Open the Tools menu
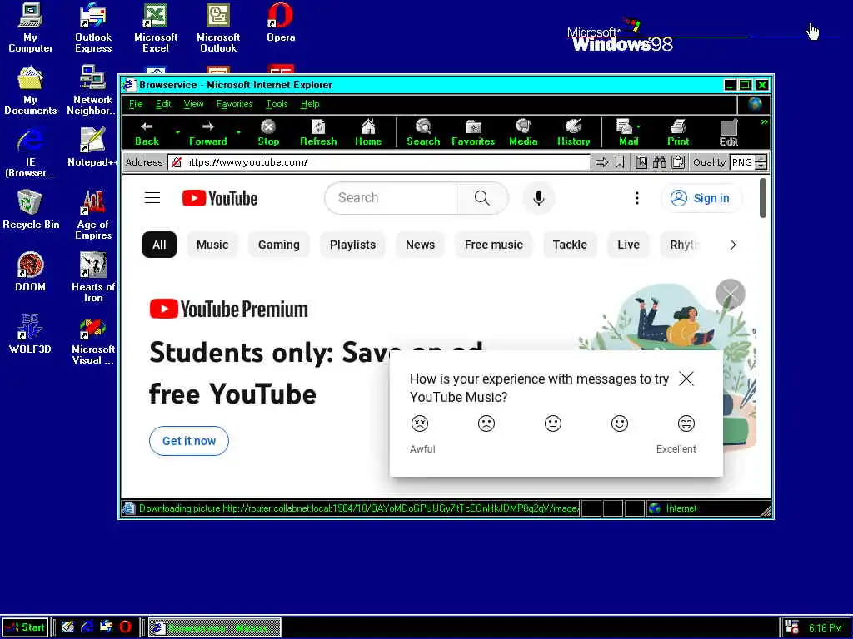The height and width of the screenshot is (639, 853). point(277,104)
